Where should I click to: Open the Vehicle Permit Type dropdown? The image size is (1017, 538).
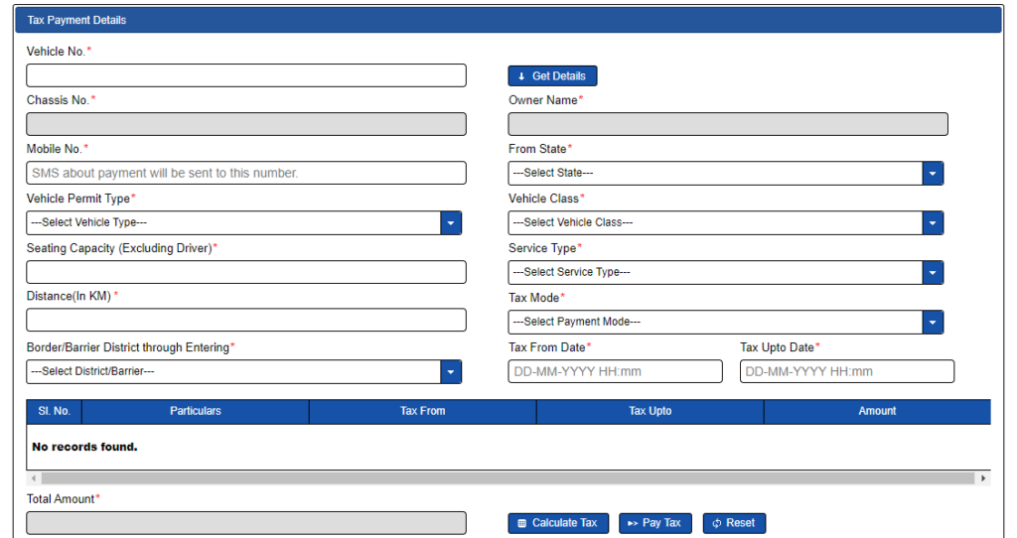pyautogui.click(x=243, y=222)
